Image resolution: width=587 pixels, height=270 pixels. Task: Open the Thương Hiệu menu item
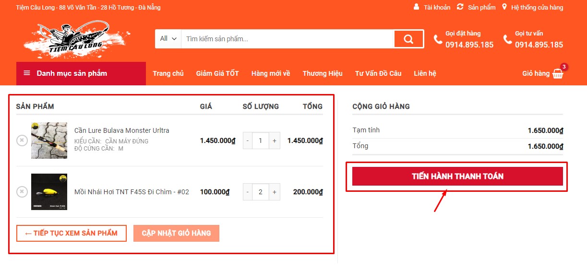[x=322, y=73]
